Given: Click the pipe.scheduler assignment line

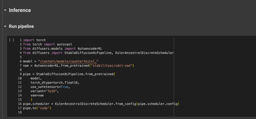Looking at the screenshot, I should click(x=101, y=104).
